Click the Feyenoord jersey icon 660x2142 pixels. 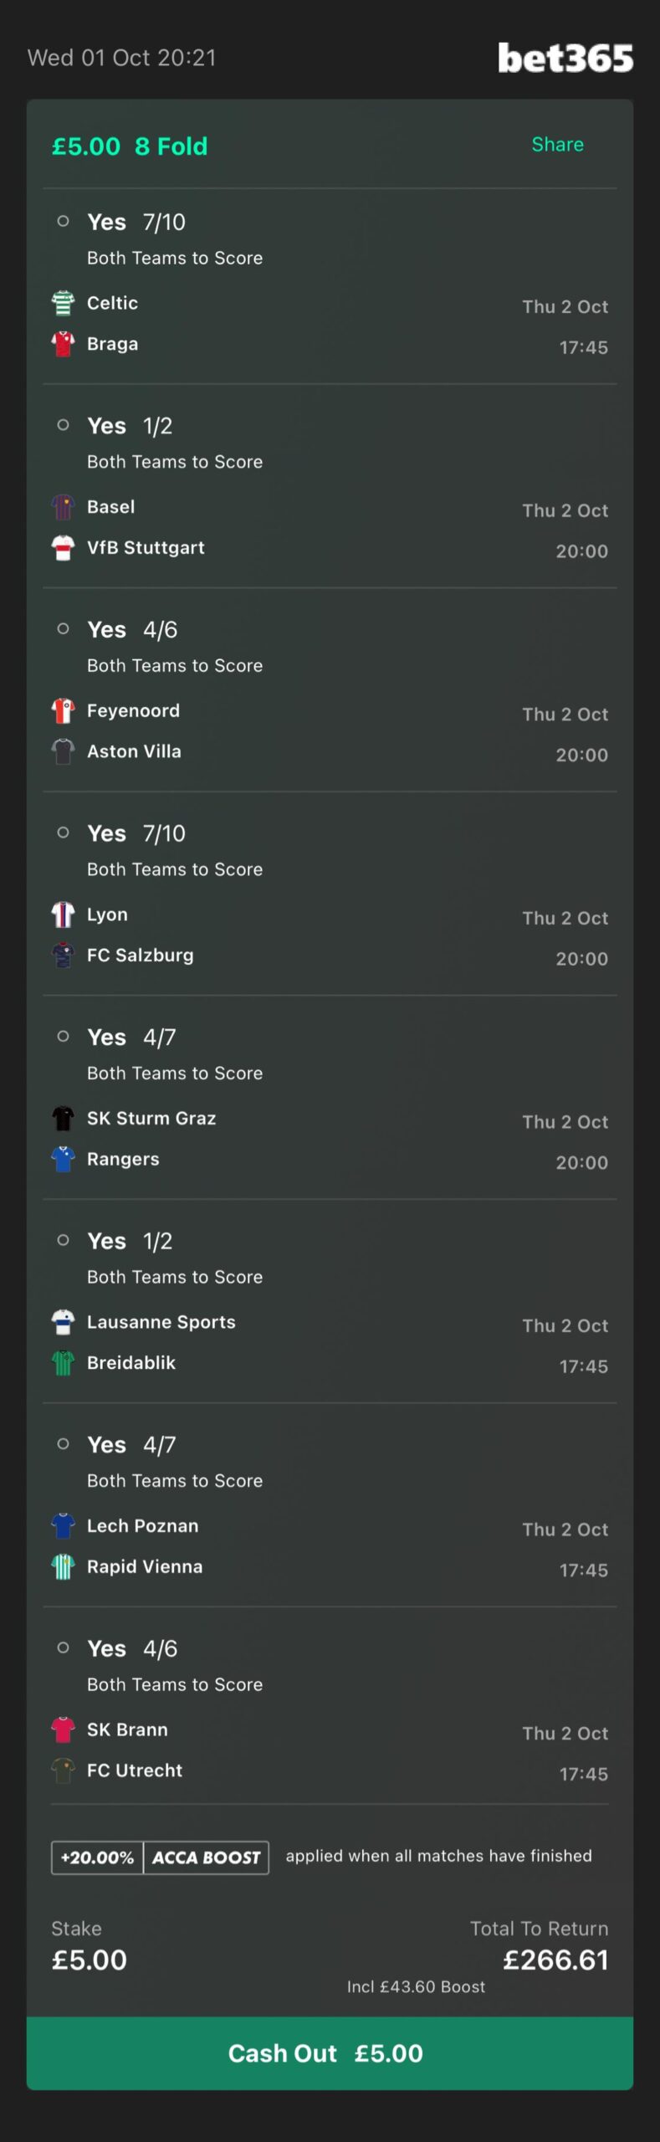63,711
